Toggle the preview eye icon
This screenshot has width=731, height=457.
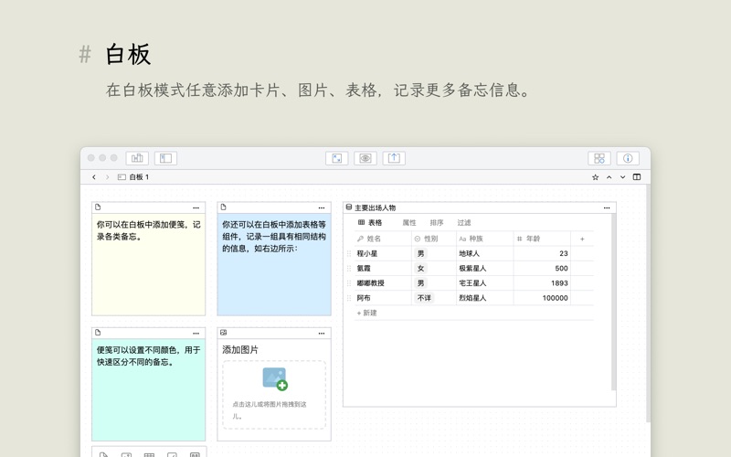[365, 158]
